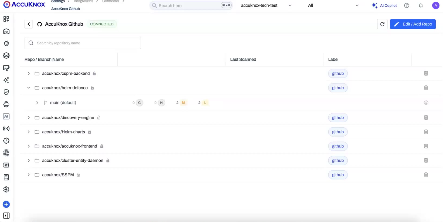Click the low severity L badge
Screen dimensions: 443x222
point(205,103)
